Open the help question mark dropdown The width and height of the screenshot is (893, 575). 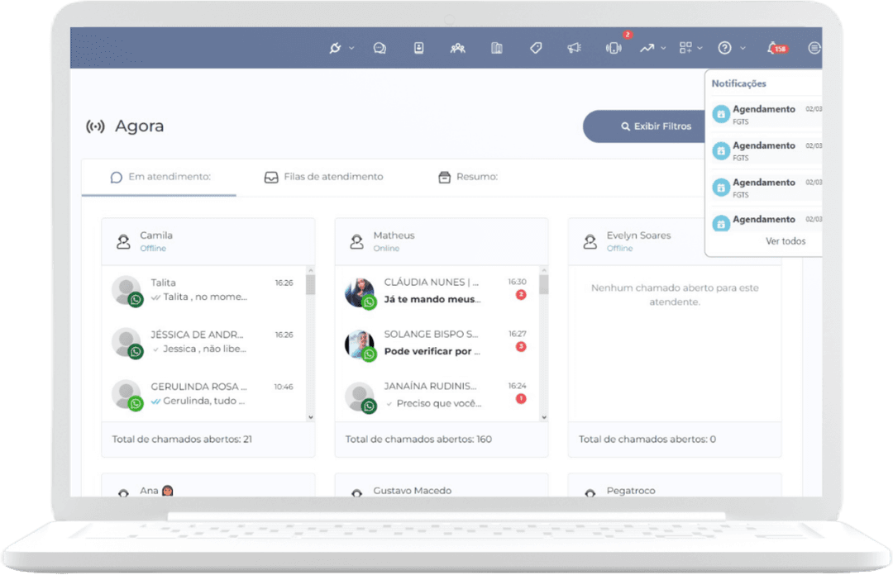(731, 48)
